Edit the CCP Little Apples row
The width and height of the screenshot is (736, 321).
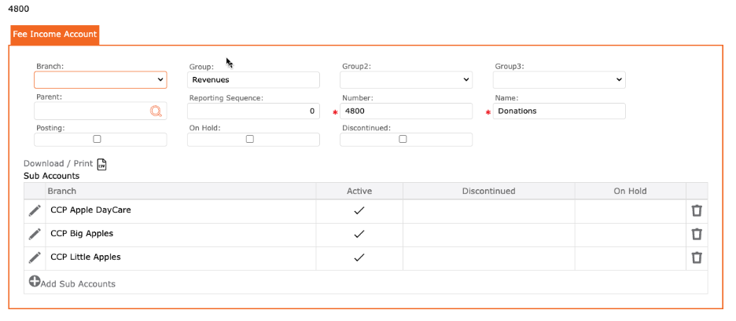(35, 257)
